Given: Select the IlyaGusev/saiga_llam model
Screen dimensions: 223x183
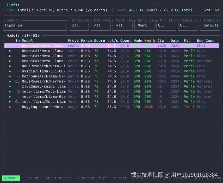Looking at the screenshot, I should 112,87.
